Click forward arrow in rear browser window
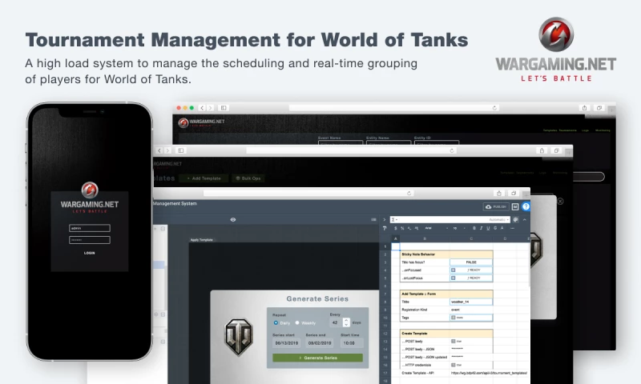The image size is (641, 384). 210,108
